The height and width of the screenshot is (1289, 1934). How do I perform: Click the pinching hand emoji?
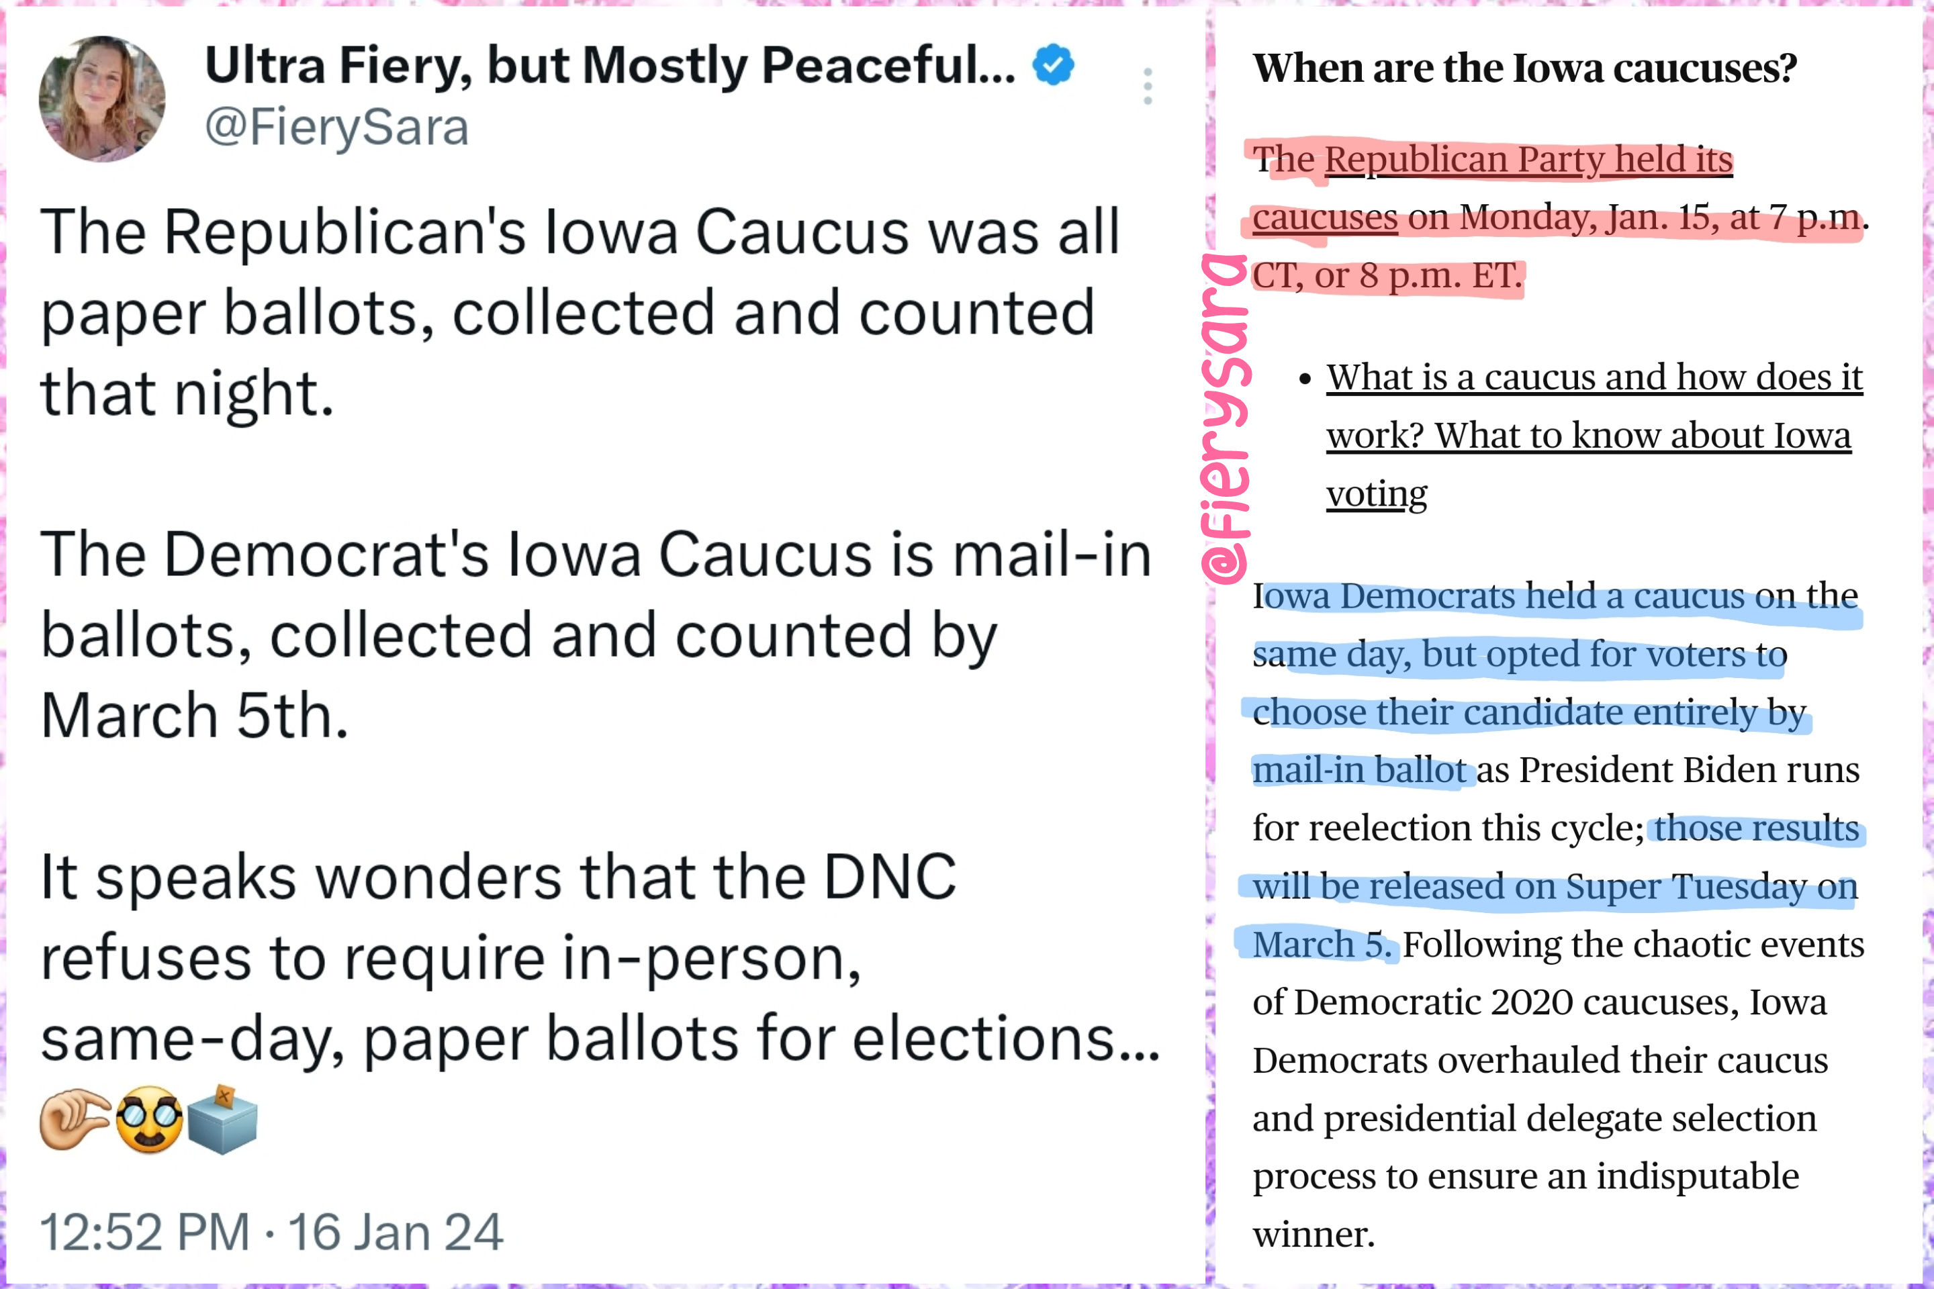(x=75, y=1120)
